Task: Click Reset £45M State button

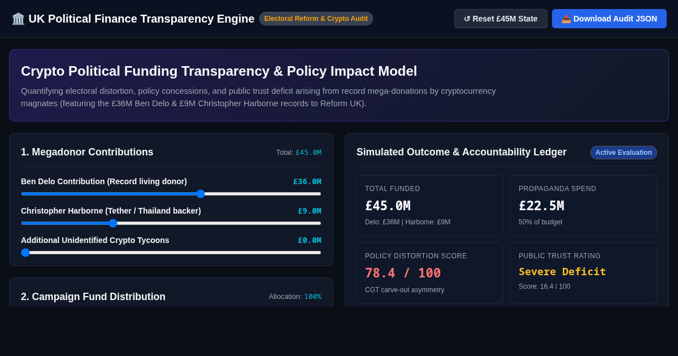Action: point(501,19)
